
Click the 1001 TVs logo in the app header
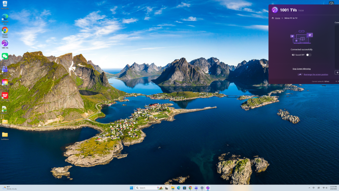(275, 10)
